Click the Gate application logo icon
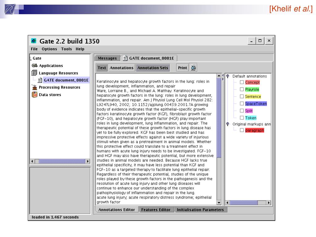 point(34,41)
